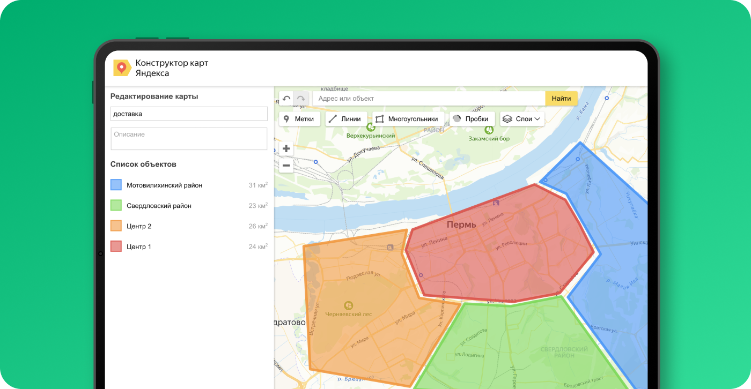Click the red Центр 1 color swatch

pos(116,246)
